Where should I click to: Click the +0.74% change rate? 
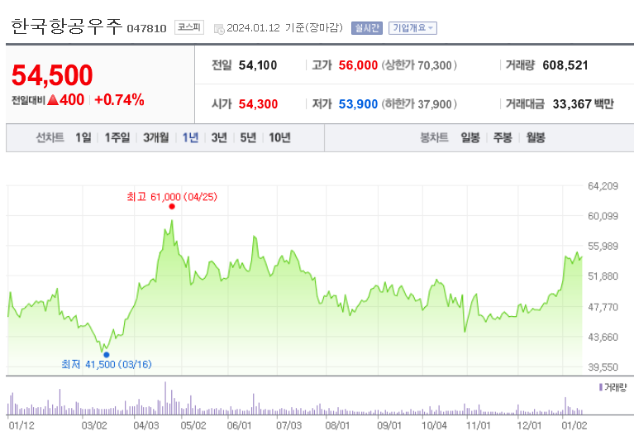pyautogui.click(x=119, y=99)
